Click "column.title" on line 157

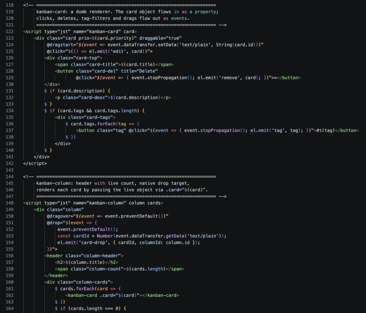click(87, 262)
